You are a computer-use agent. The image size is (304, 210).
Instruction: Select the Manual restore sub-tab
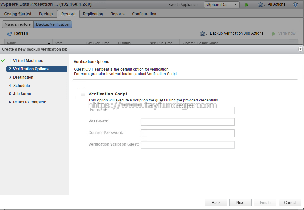pyautogui.click(x=18, y=24)
